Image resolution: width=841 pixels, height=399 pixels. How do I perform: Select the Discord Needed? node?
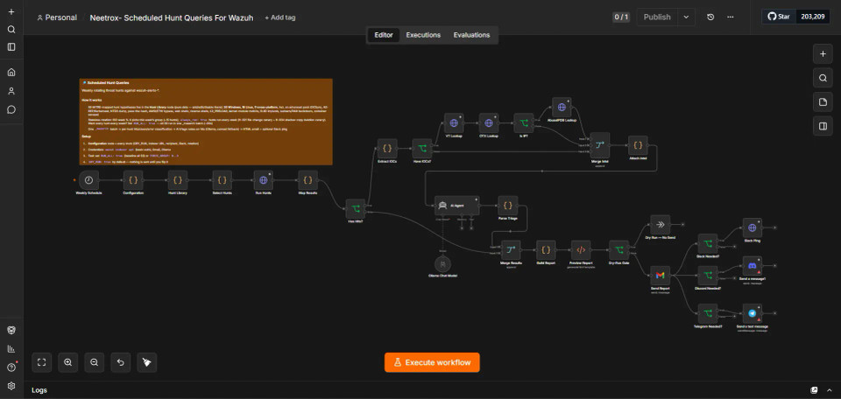point(708,276)
